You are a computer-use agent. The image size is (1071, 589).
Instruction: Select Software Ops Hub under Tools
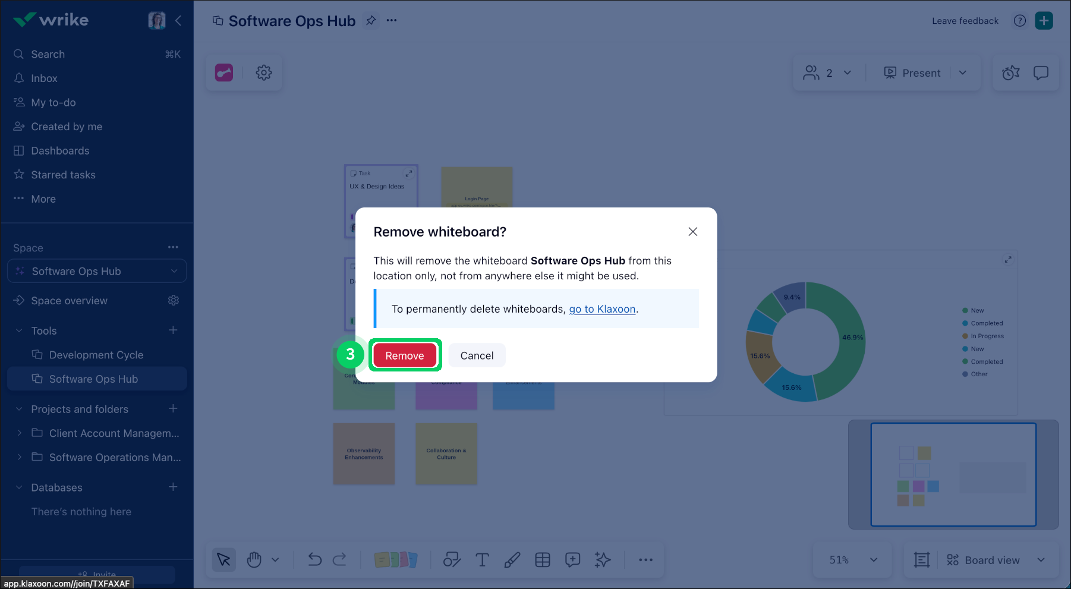click(97, 379)
